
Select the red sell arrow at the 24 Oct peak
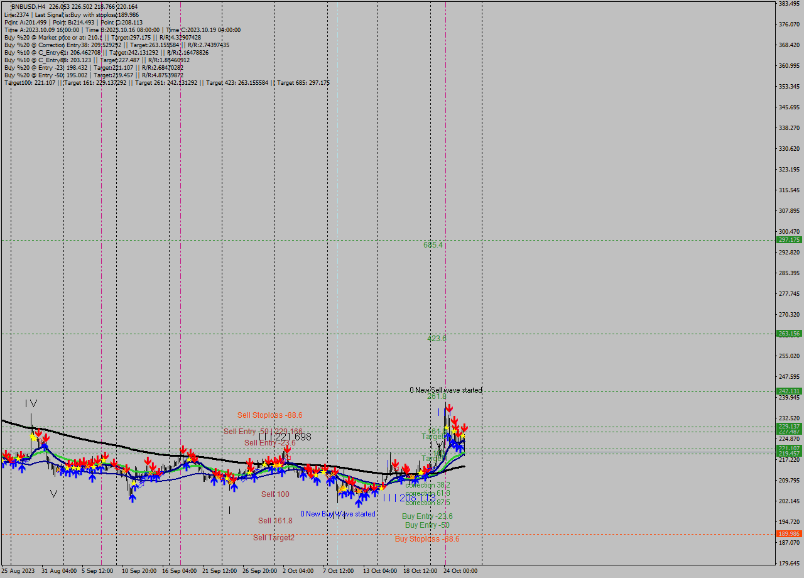pos(449,407)
